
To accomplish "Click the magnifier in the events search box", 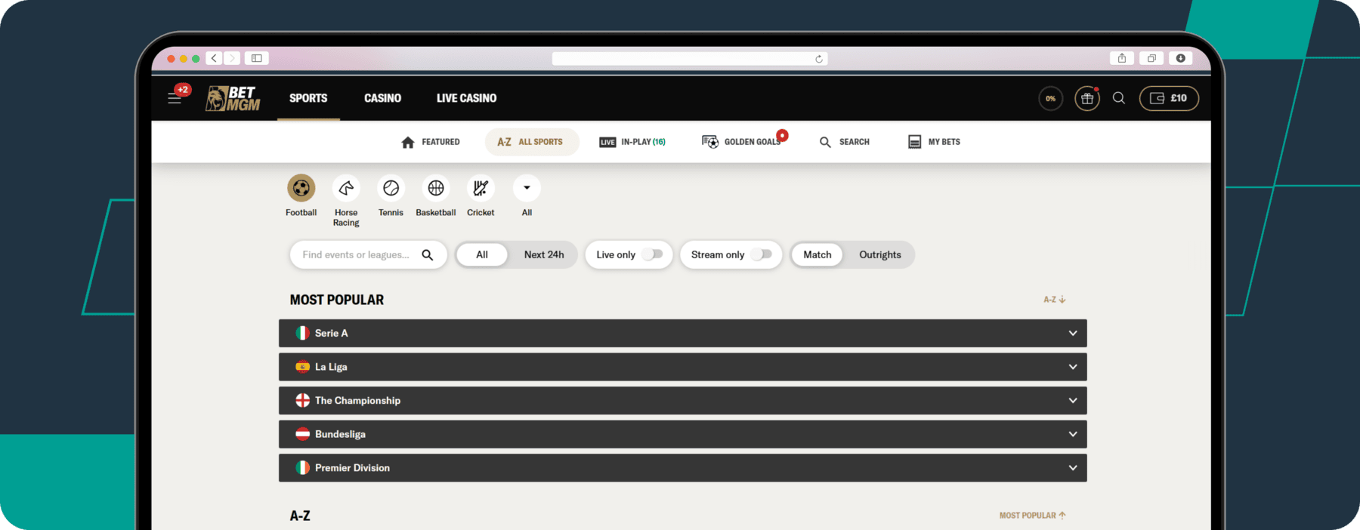I will pyautogui.click(x=428, y=255).
